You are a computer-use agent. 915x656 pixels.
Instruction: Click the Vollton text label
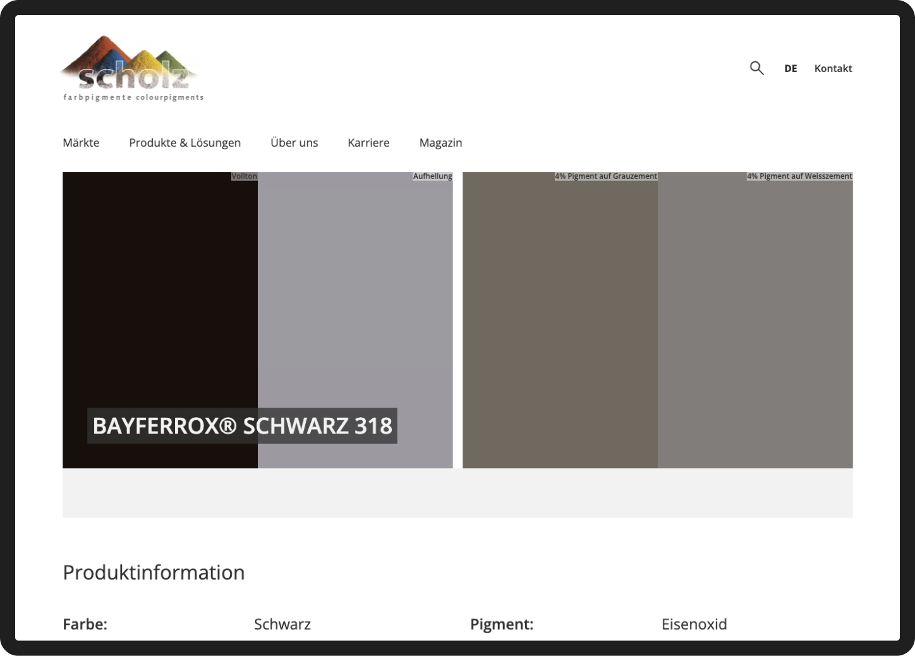pyautogui.click(x=244, y=176)
